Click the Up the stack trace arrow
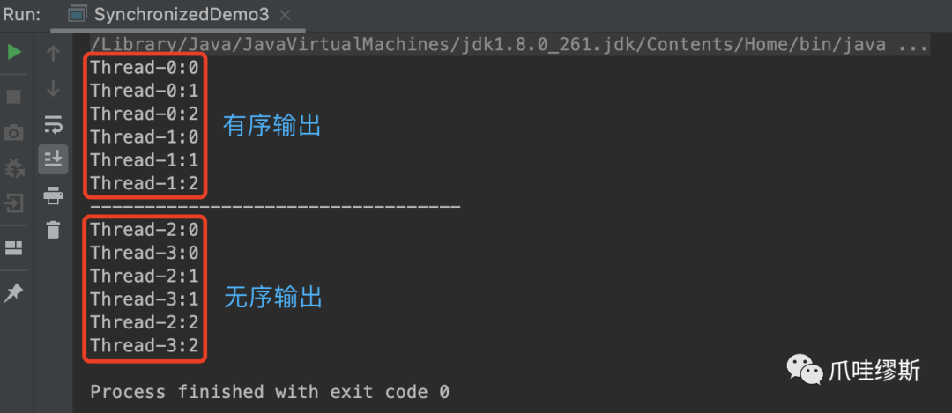This screenshot has height=413, width=952. pyautogui.click(x=54, y=54)
